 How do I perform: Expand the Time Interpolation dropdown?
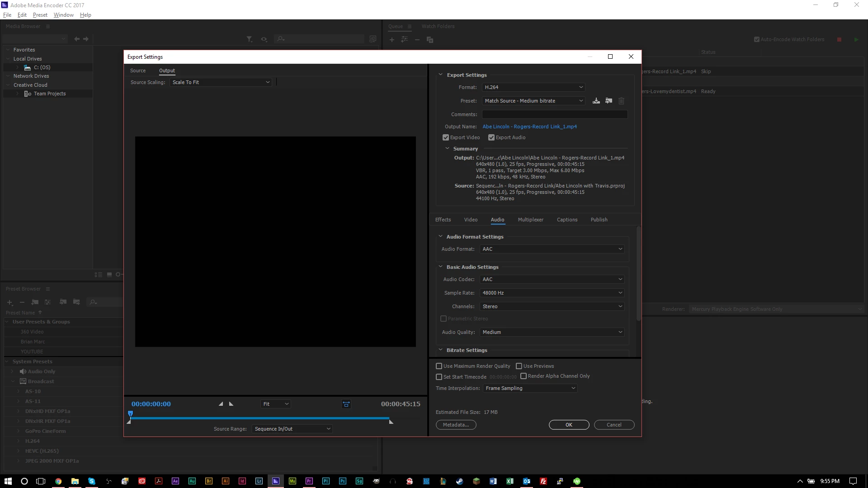pyautogui.click(x=530, y=388)
